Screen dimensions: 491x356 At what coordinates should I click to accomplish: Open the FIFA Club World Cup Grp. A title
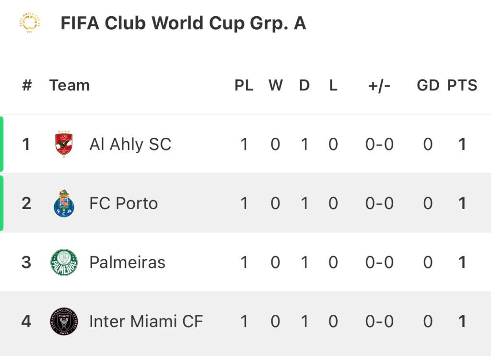(183, 23)
